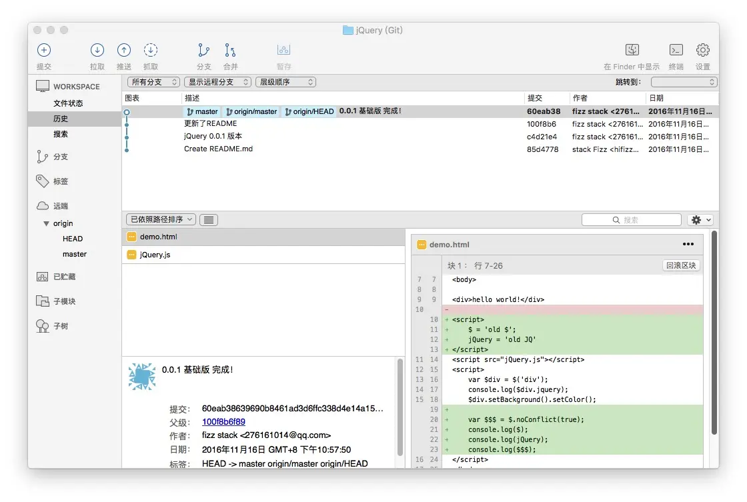The height and width of the screenshot is (502, 747).
Task: Click the commit author avatar image
Action: pos(142,376)
